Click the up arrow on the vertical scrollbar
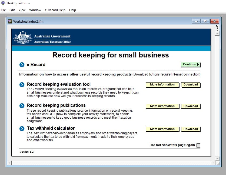The width and height of the screenshot is (226, 175). 217,33
